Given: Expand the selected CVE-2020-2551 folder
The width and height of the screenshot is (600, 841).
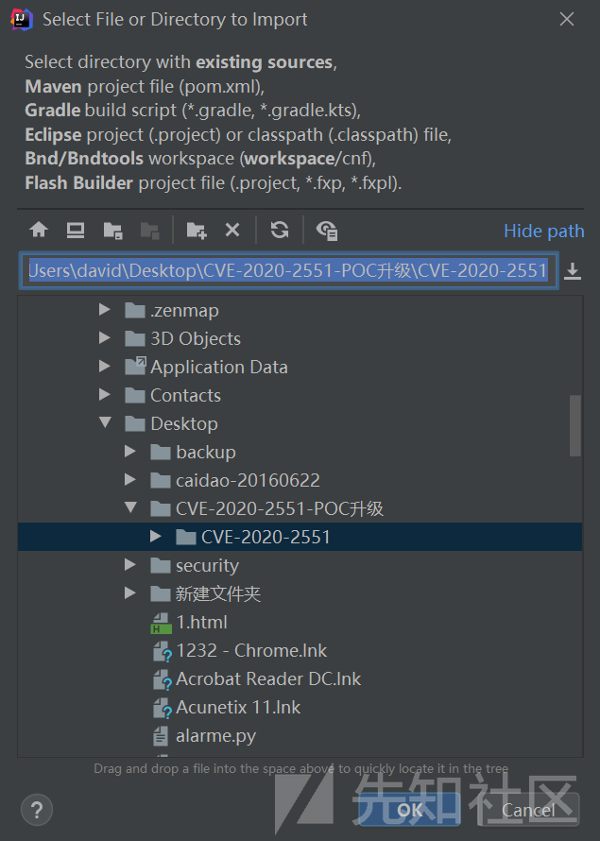Looking at the screenshot, I should (156, 537).
